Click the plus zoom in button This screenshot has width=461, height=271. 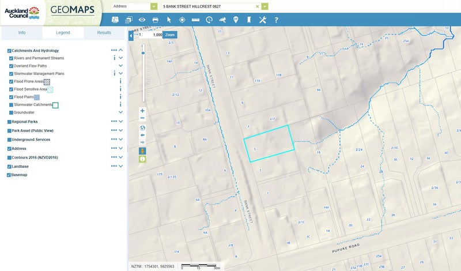(142, 111)
